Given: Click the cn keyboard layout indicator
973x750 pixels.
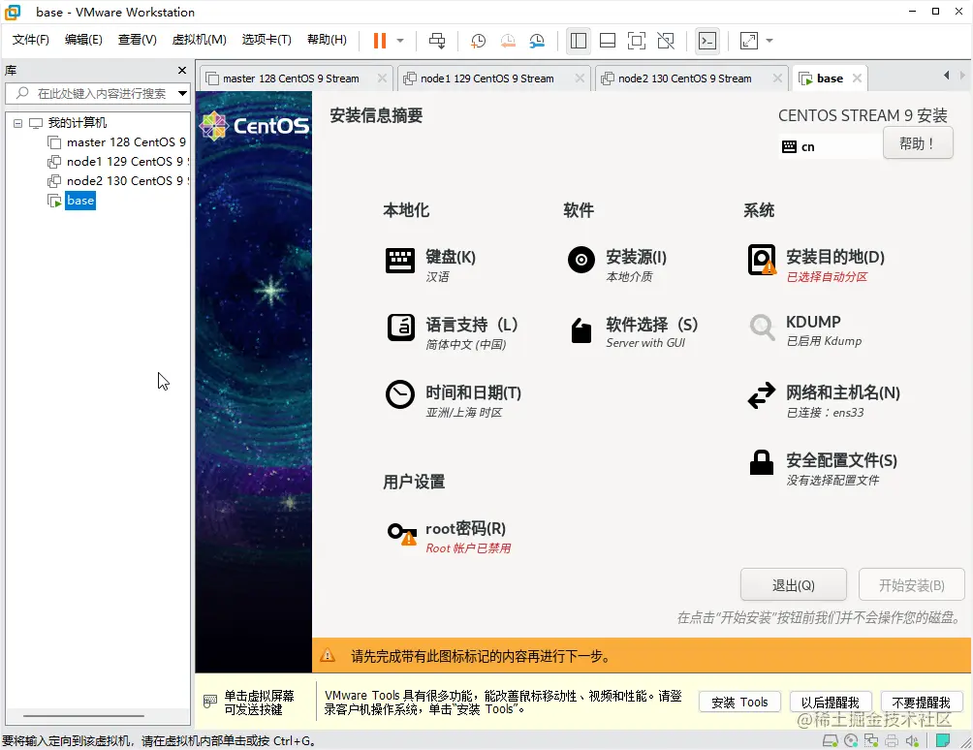Looking at the screenshot, I should click(829, 147).
